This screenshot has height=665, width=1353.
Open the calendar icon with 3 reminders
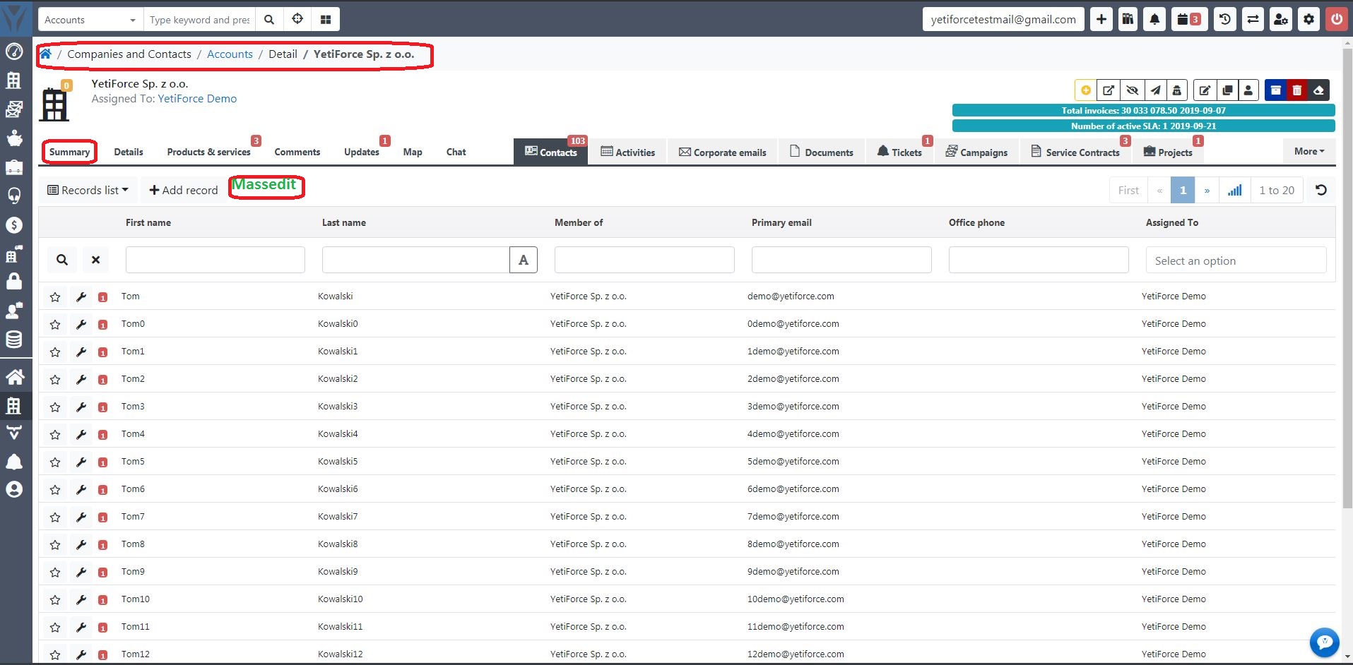point(1188,19)
